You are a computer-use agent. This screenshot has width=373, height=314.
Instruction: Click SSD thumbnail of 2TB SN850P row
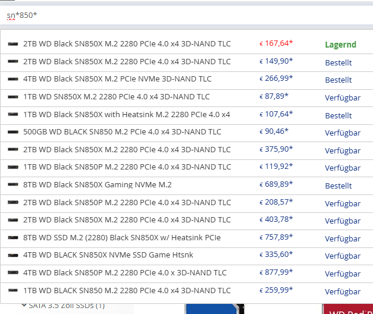(x=13, y=202)
